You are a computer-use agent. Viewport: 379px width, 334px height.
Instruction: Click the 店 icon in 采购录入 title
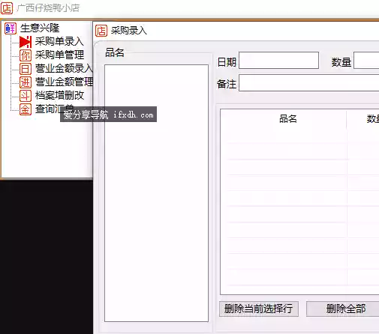[x=101, y=31]
